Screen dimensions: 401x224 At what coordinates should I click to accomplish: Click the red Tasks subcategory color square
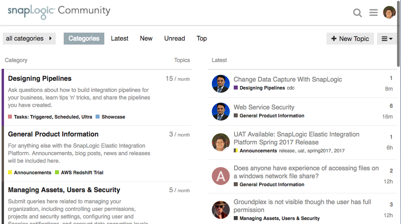point(10,117)
